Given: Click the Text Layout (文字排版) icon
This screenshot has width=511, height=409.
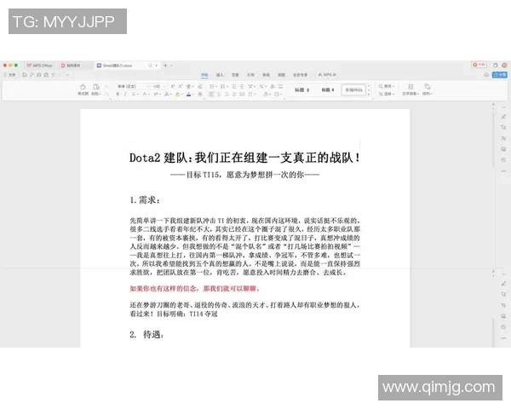Looking at the screenshot, I should tap(411, 86).
